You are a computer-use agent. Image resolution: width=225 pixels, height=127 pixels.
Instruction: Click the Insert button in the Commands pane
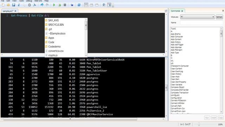(214, 117)
